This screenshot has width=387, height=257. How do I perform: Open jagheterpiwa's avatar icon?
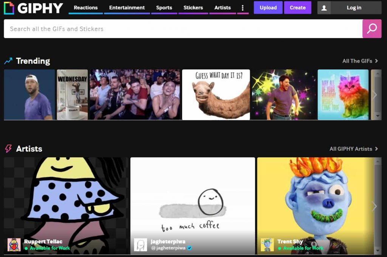tap(141, 245)
